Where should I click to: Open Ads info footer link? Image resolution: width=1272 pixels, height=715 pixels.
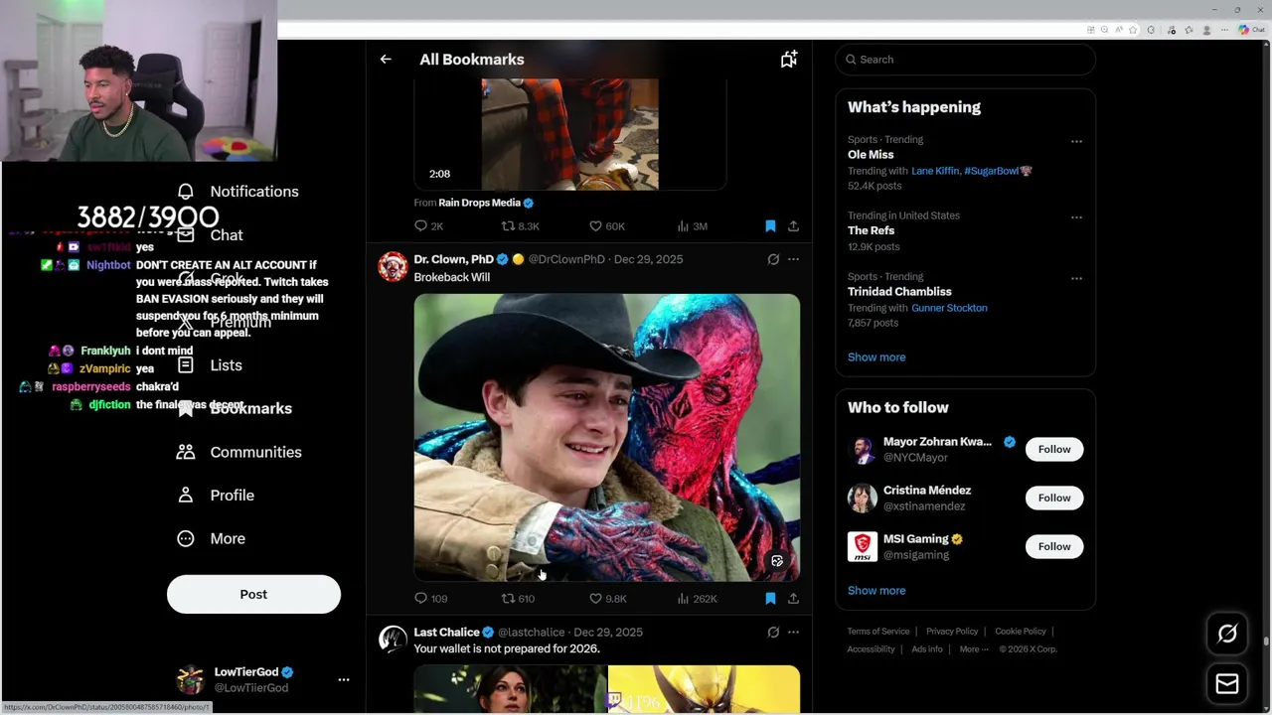[927, 649]
